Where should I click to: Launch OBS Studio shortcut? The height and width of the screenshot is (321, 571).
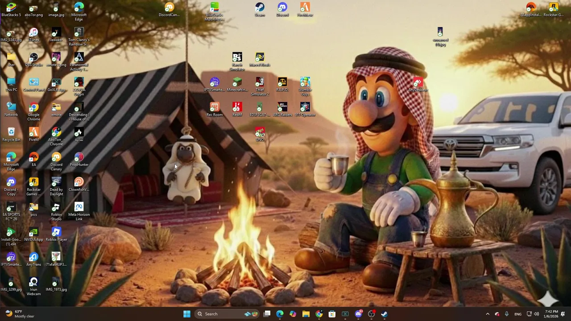[x=33, y=60]
